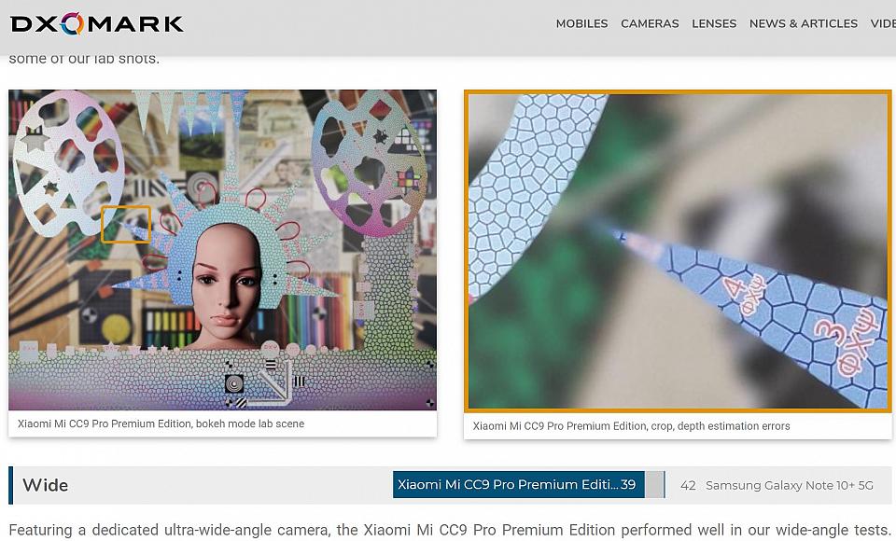This screenshot has height=541, width=896.
Task: Open the LENSES menu
Action: pos(714,23)
